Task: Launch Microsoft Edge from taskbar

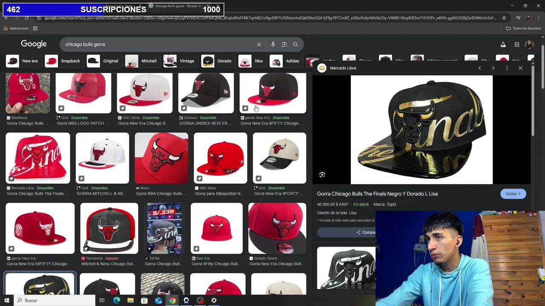Action: (x=116, y=300)
